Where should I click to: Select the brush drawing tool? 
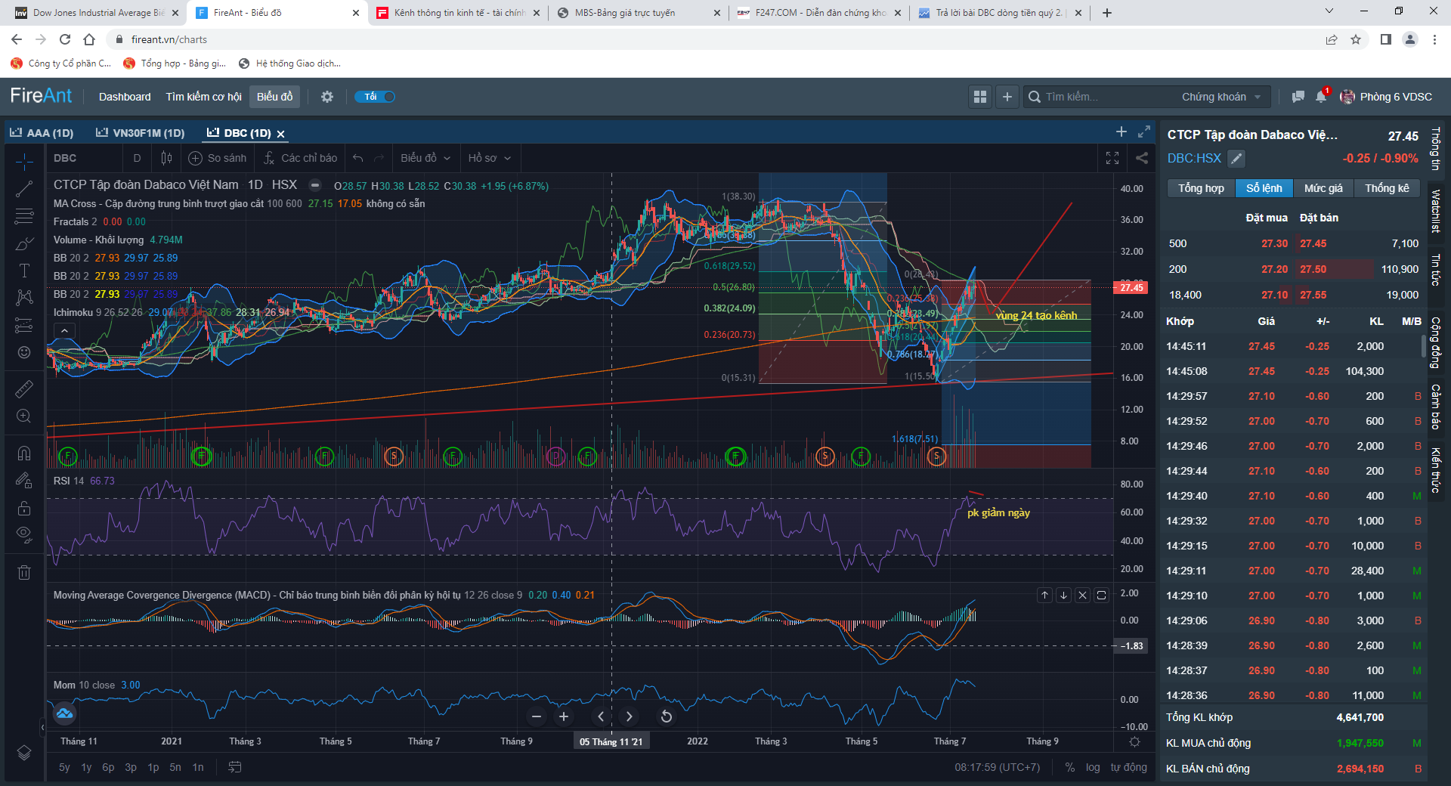tap(24, 243)
